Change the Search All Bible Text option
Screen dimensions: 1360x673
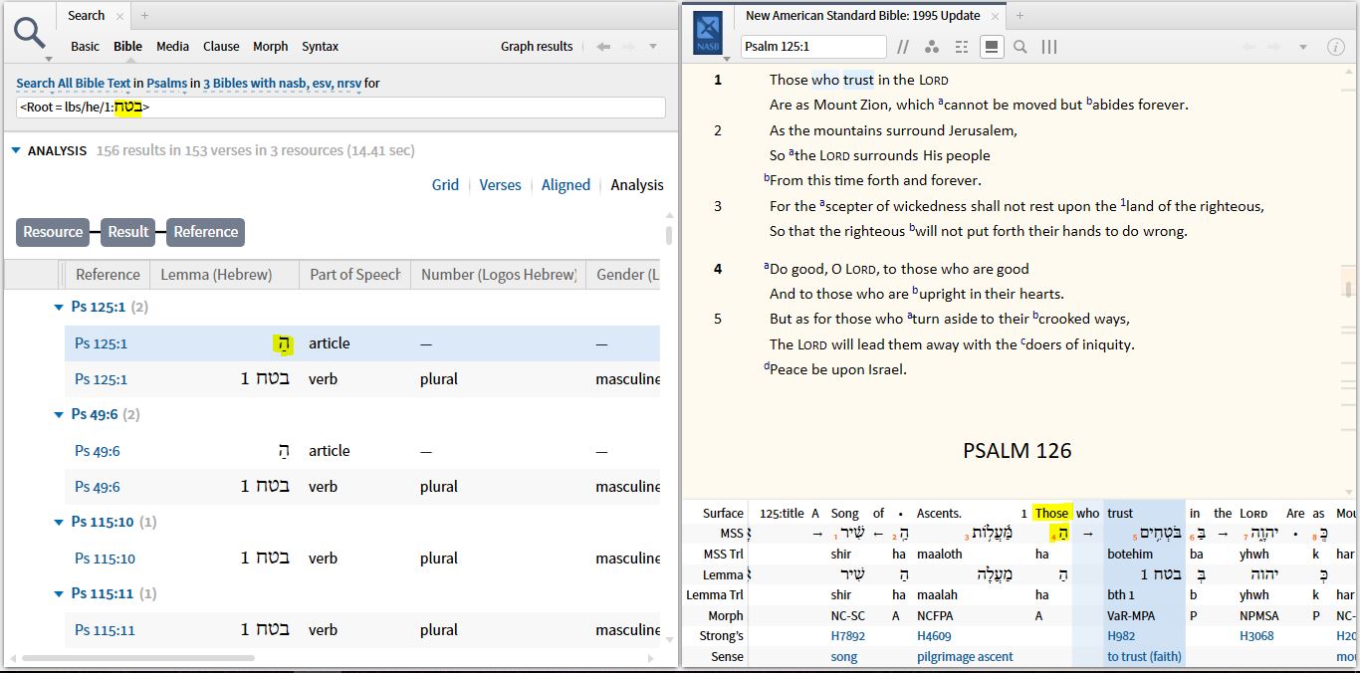click(x=74, y=84)
